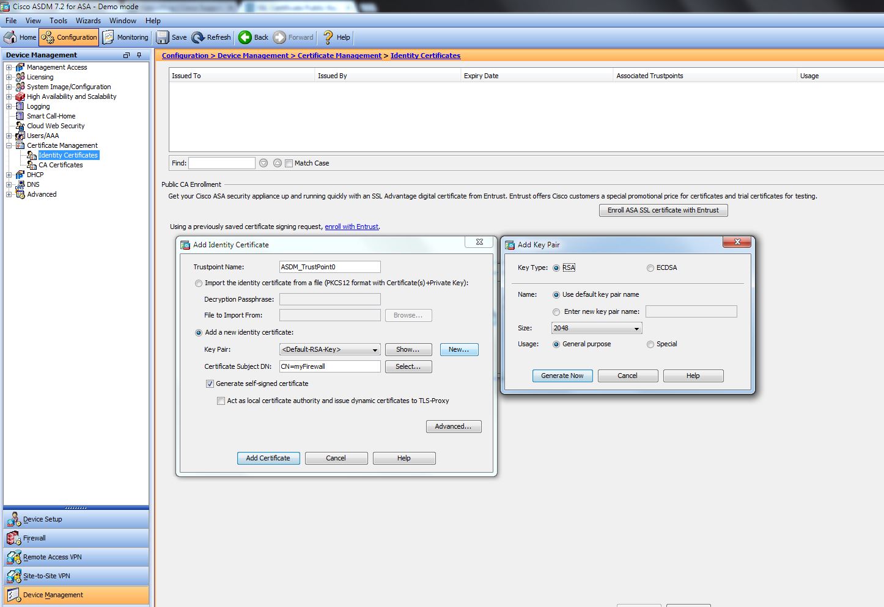Click Enroll ASA SSL certificate with Entrust
Screen dimensions: 884x607
[663, 211]
